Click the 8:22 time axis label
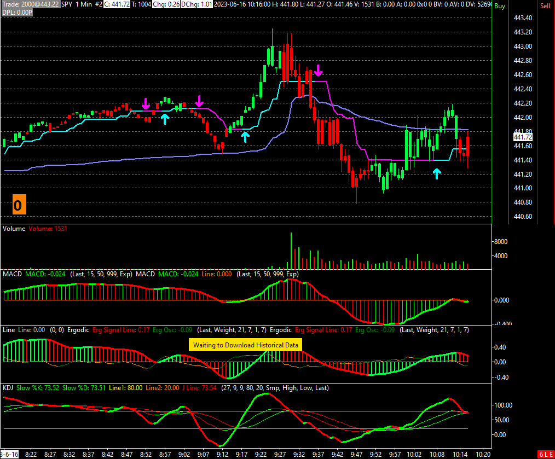This screenshot has height=459, width=555. [31, 455]
